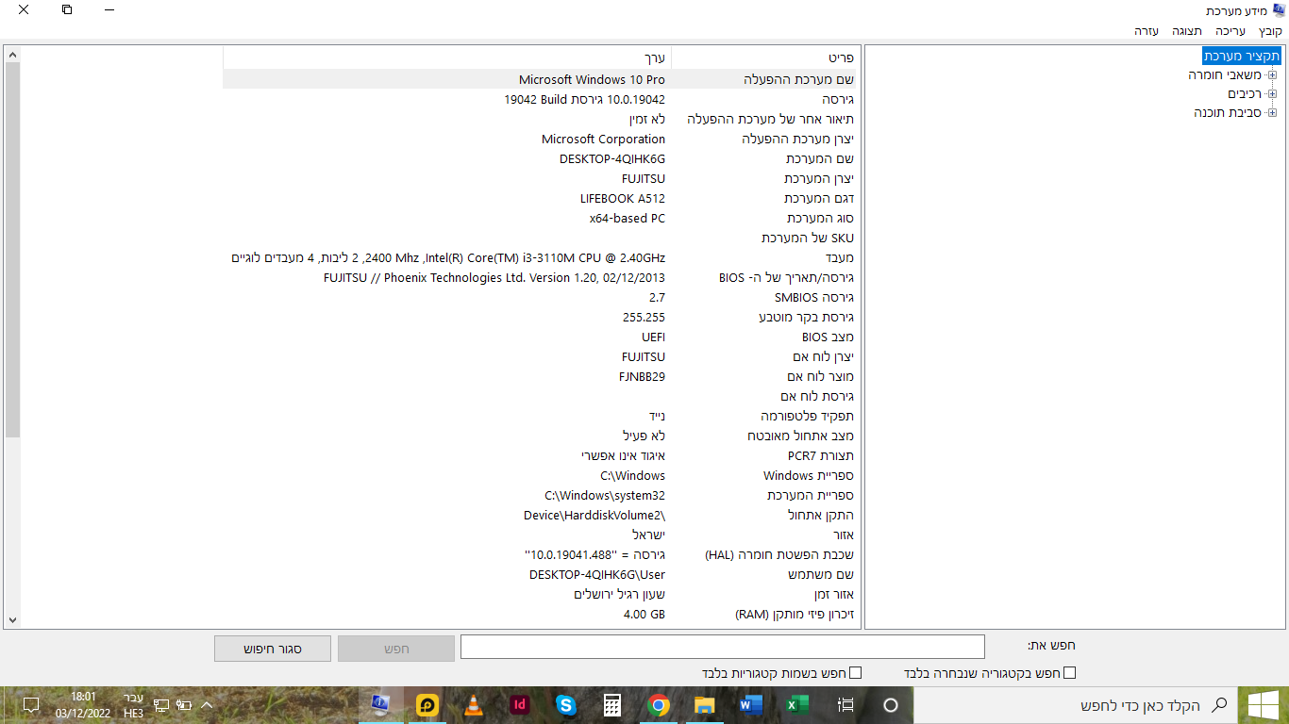Viewport: 1289px width, 724px height.
Task: Click the scroll down arrow of details list
Action: tap(12, 619)
